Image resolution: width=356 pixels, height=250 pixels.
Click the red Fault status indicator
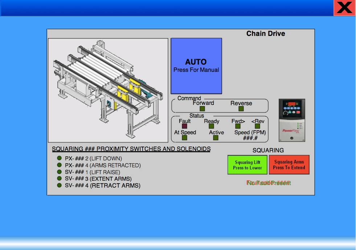pos(184,126)
